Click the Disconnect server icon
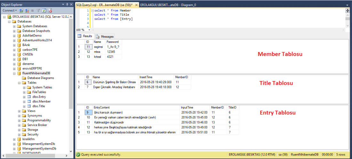This screenshot has height=159, width=352. click(x=27, y=11)
